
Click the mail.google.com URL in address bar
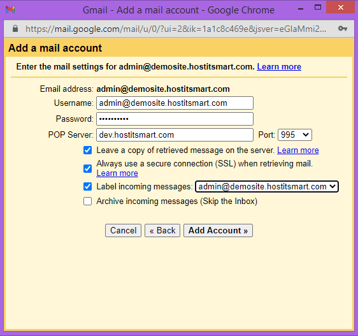tap(176, 29)
